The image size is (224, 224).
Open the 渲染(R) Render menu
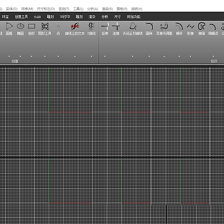point(108,9)
